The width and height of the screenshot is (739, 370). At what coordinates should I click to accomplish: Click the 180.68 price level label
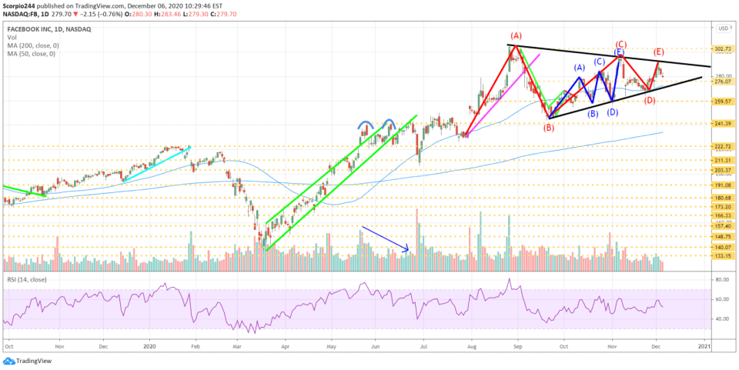(723, 198)
